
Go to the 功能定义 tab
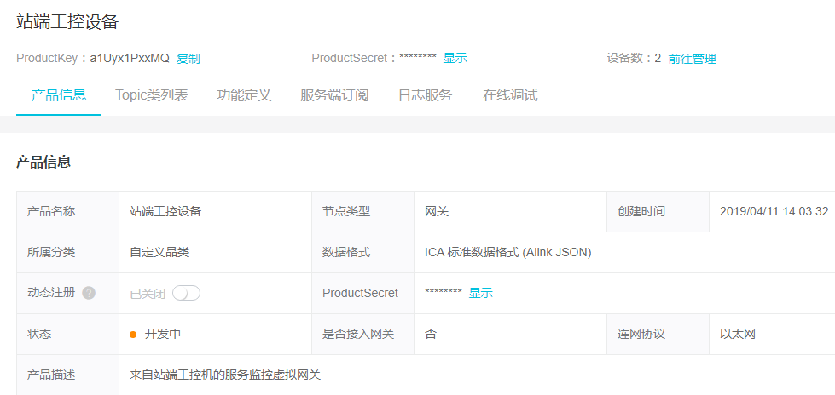(244, 94)
